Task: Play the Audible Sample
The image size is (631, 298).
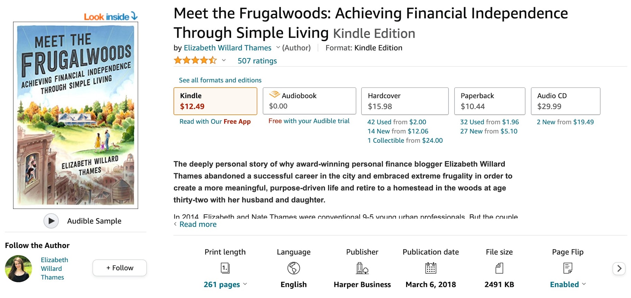Action: coord(51,221)
